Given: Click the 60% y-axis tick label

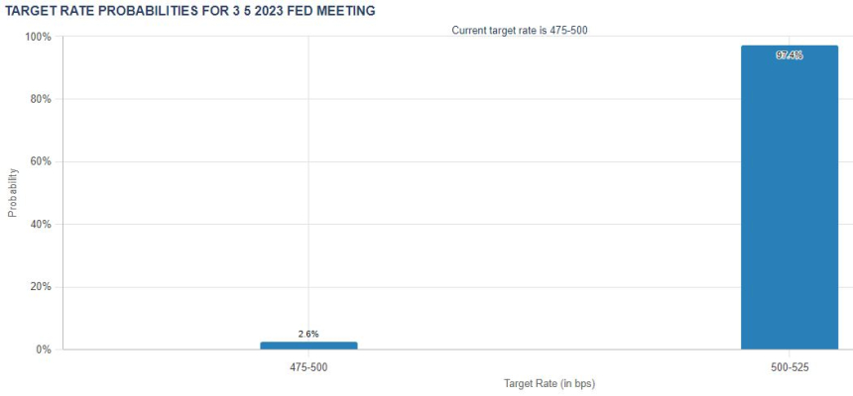Looking at the screenshot, I should point(41,161).
